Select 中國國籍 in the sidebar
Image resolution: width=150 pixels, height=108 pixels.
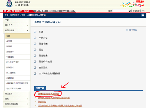tap(18, 57)
